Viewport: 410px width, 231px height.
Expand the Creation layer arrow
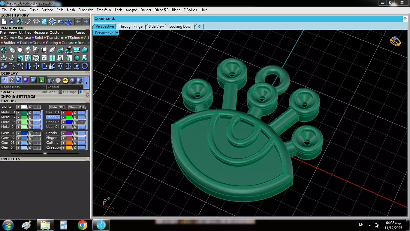pyautogui.click(x=63, y=148)
